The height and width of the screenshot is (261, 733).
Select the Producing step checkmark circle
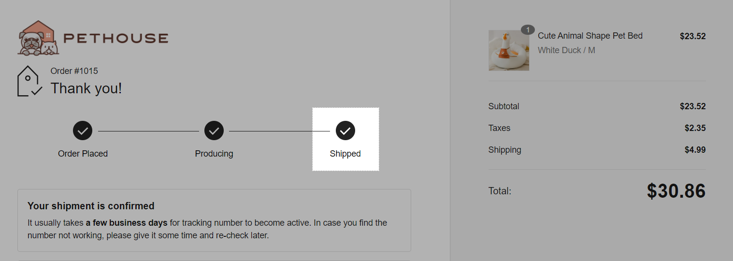pos(214,130)
